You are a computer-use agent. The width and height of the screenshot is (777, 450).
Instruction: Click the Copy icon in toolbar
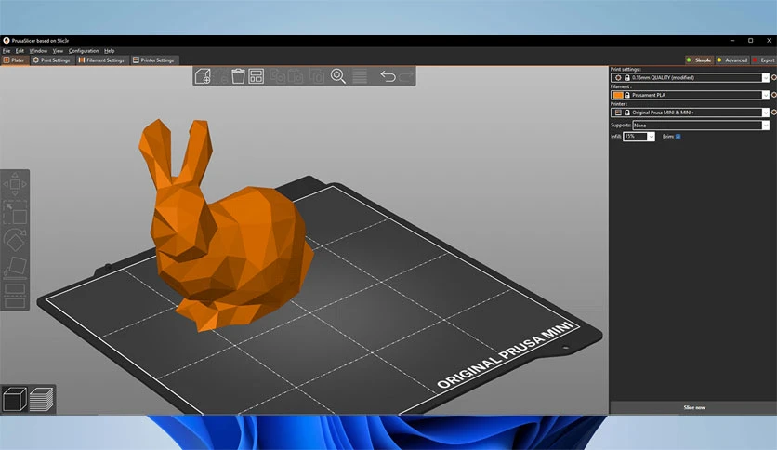[278, 76]
